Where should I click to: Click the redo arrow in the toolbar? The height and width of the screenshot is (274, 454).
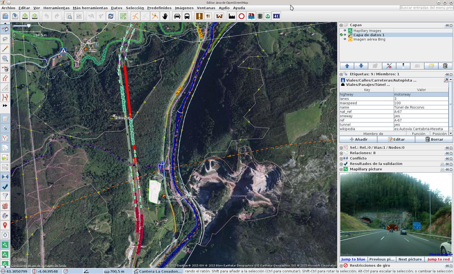[57, 16]
